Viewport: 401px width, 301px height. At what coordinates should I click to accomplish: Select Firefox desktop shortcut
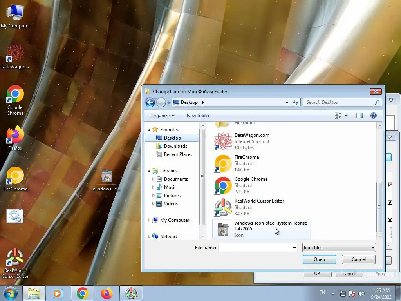coord(15,138)
